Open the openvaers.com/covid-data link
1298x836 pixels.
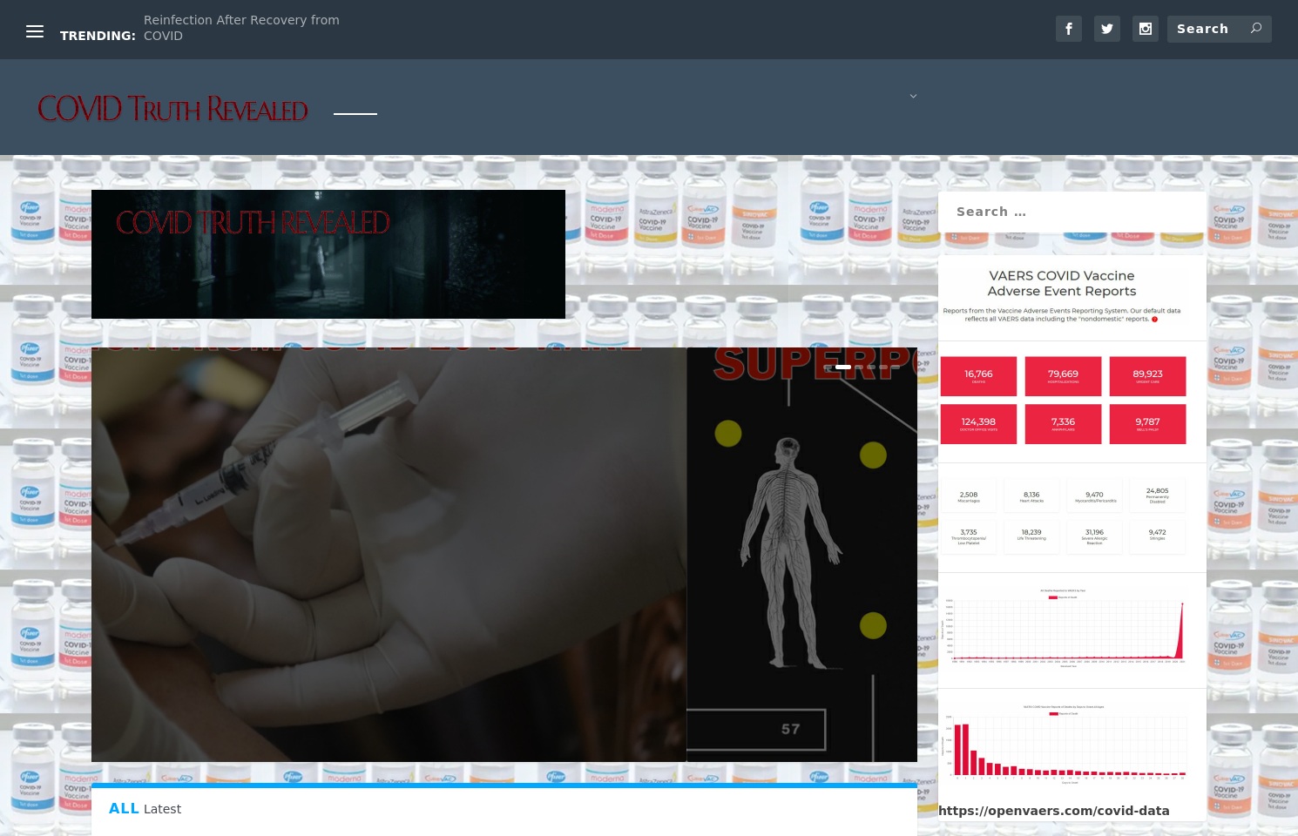tap(1054, 811)
